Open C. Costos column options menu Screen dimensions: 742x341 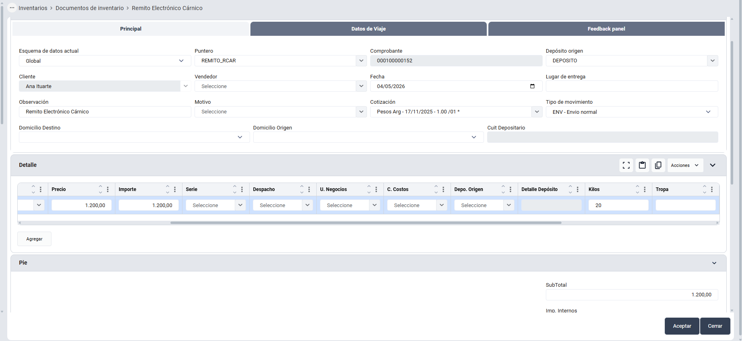coord(443,189)
